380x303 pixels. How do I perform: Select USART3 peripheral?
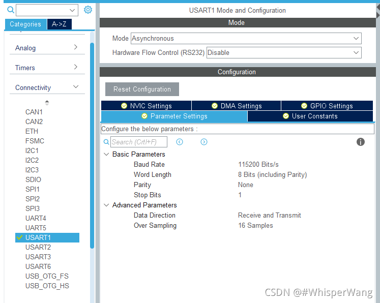coord(38,257)
